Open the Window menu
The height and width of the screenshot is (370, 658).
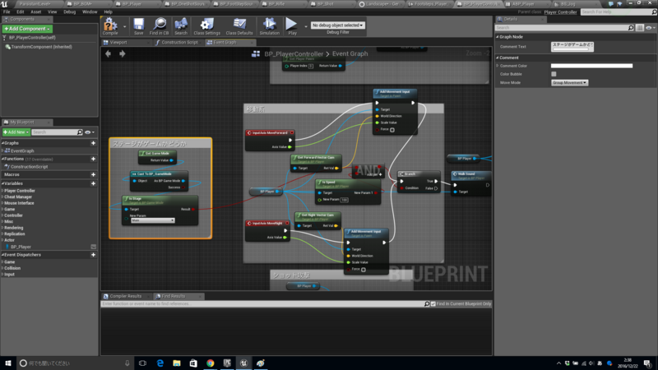(x=90, y=12)
